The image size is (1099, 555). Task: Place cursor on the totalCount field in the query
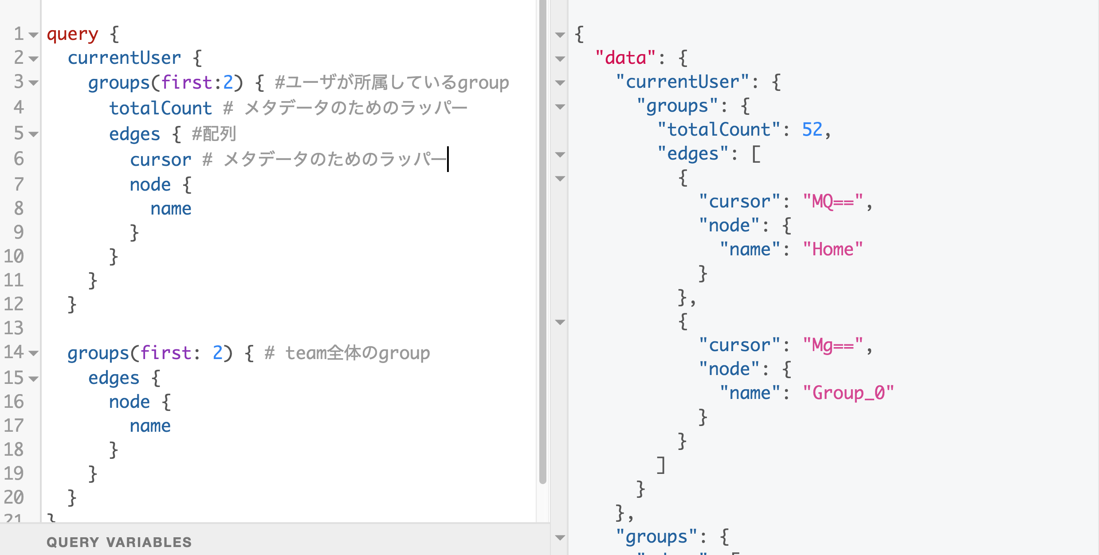click(x=161, y=107)
